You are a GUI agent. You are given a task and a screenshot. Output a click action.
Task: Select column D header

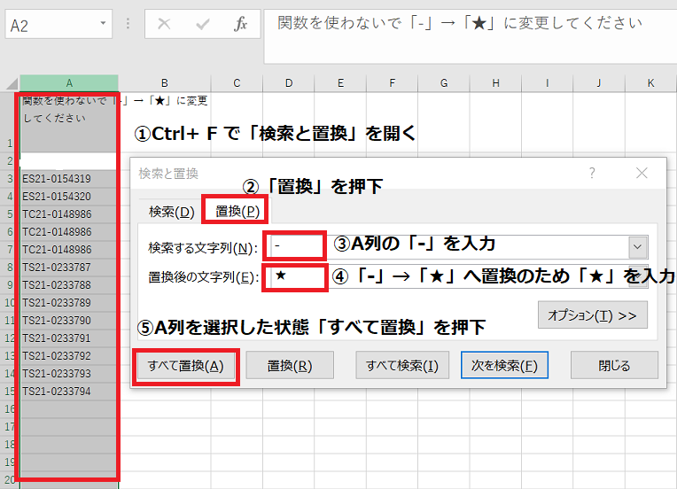(x=288, y=83)
